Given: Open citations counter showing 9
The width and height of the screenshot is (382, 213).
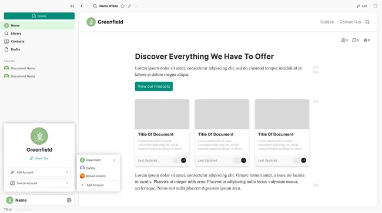Looking at the screenshot, I should (367, 40).
